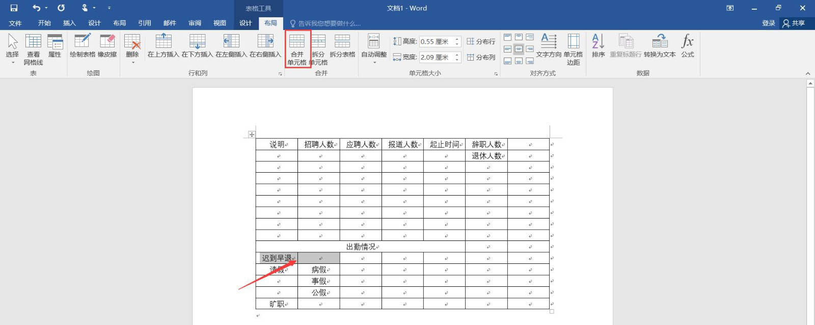Open the Review (审阅) ribbon tab
The width and height of the screenshot is (815, 325).
click(x=195, y=23)
